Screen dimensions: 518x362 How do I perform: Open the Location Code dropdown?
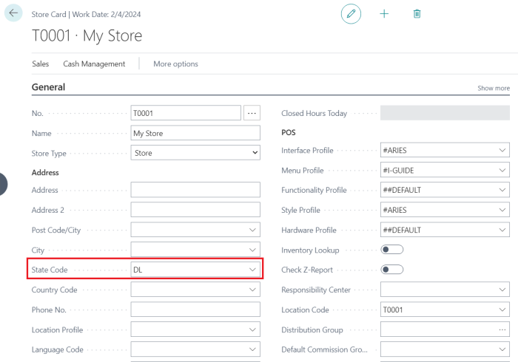(502, 310)
